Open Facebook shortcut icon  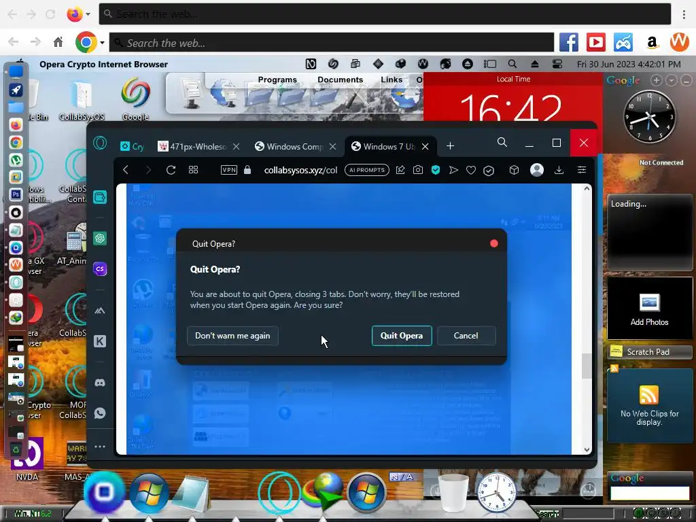[x=569, y=43]
